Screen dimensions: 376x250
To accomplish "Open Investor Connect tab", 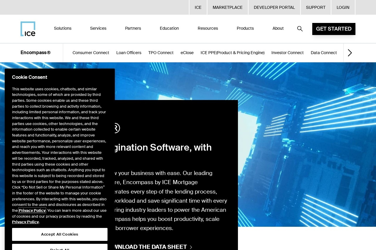I will (288, 53).
